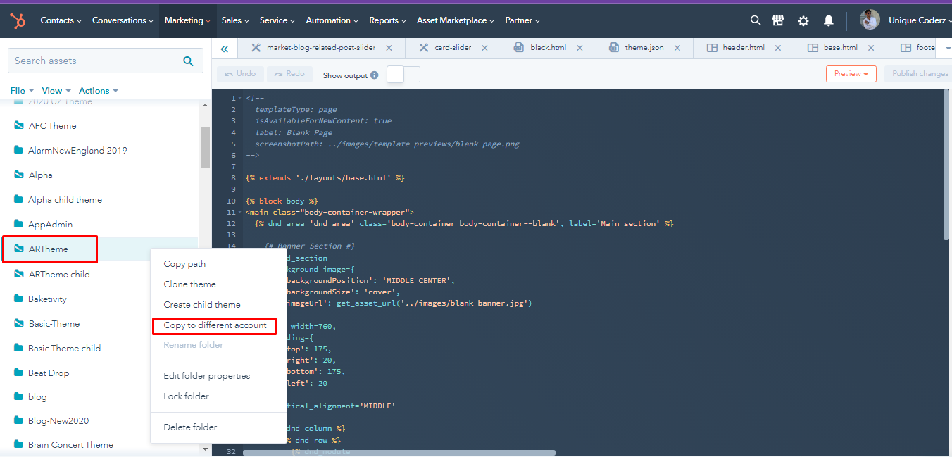952x457 pixels.
Task: Open the notifications bell
Action: click(x=829, y=21)
